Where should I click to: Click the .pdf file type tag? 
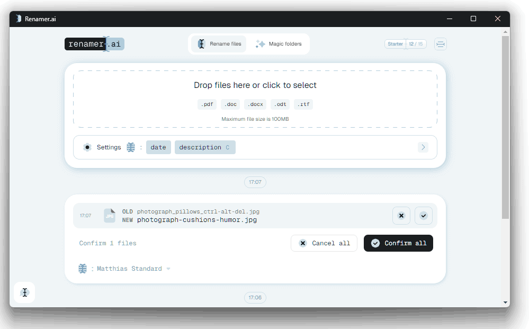(x=207, y=104)
